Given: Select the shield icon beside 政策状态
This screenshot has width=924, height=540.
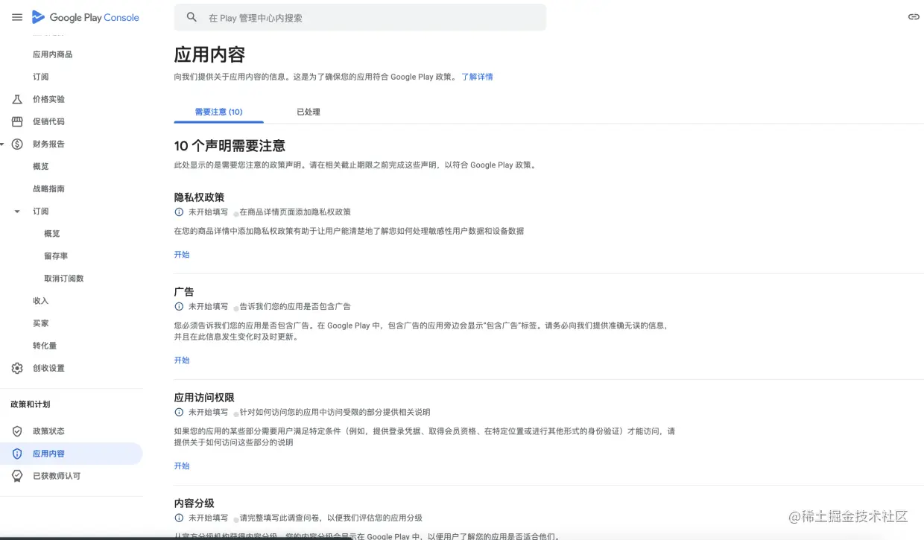Looking at the screenshot, I should tap(17, 431).
